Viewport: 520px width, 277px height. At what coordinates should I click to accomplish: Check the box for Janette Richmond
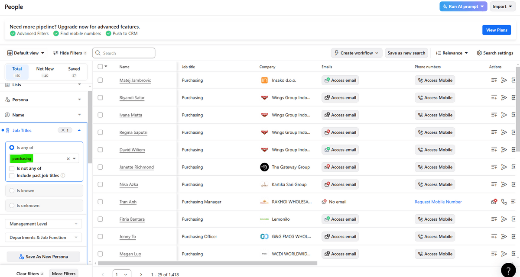[x=101, y=167]
